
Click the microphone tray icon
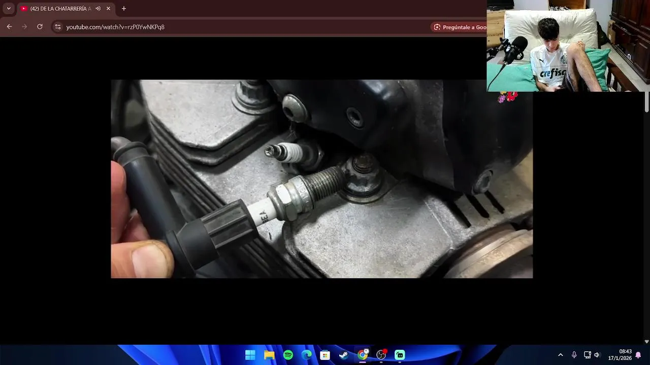[x=574, y=355]
